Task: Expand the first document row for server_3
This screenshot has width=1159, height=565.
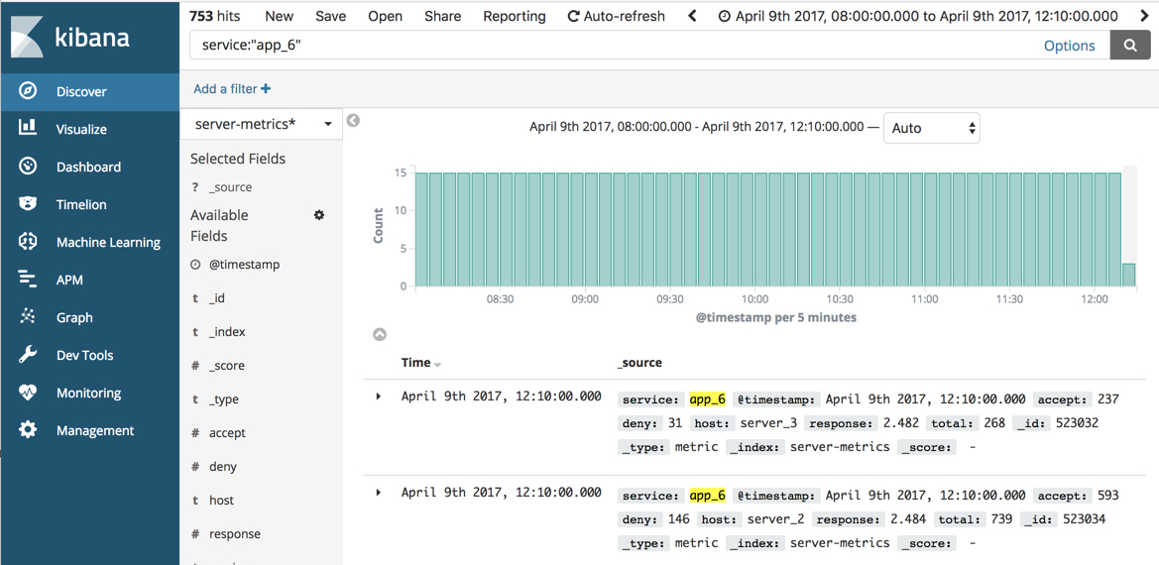Action: click(379, 396)
